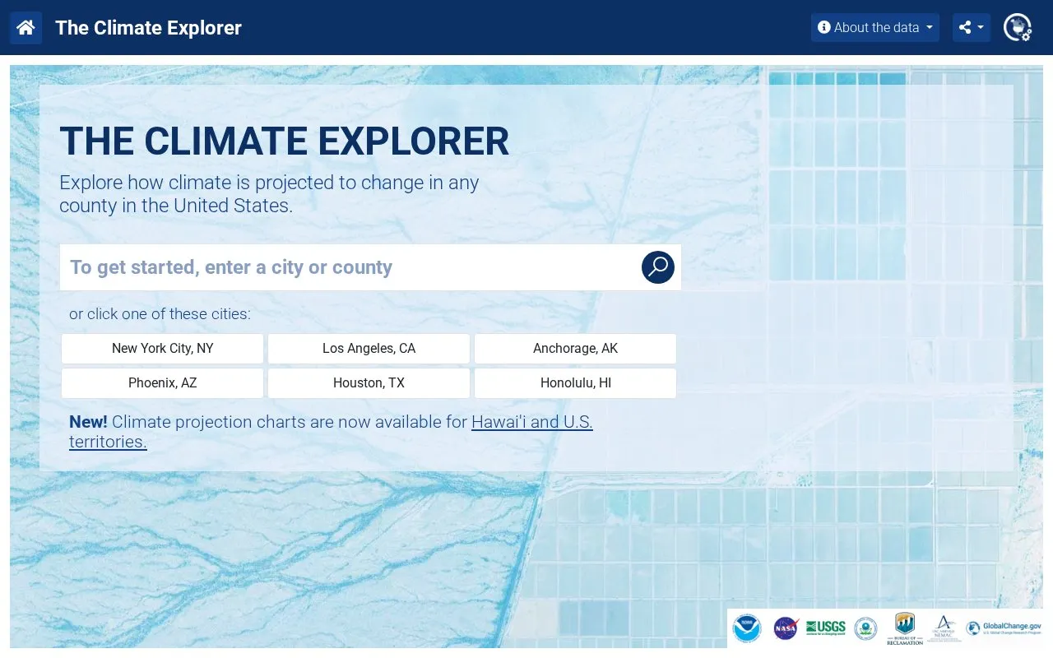The height and width of the screenshot is (658, 1053).
Task: Open the NOAA logo link
Action: pyautogui.click(x=747, y=628)
